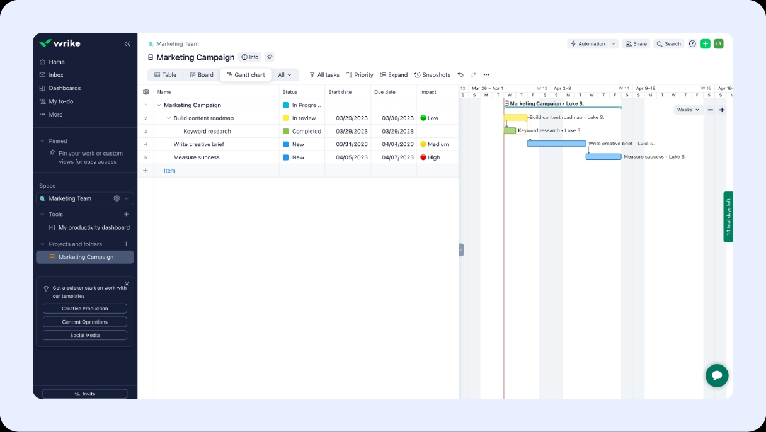Viewport: 766px width, 432px height.
Task: Click the undo arrow in the toolbar
Action: point(460,75)
